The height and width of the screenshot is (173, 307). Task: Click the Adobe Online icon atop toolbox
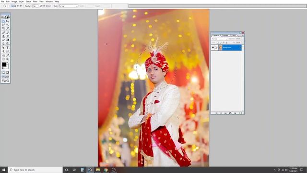[x=5, y=17]
